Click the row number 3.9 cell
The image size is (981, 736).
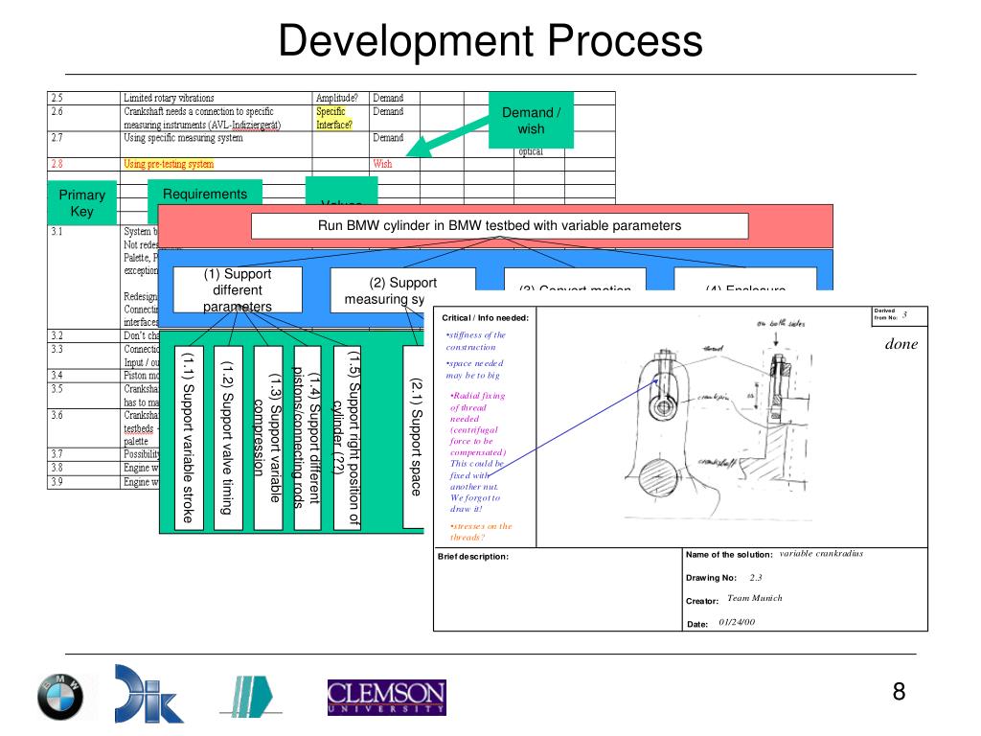[83, 482]
